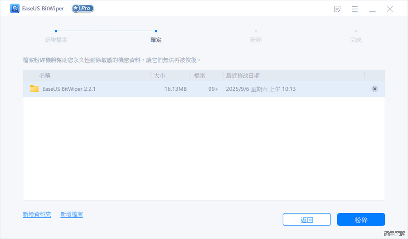The image size is (408, 239).
Task: Sort by the 最近修改日期 column header
Action: coord(243,75)
